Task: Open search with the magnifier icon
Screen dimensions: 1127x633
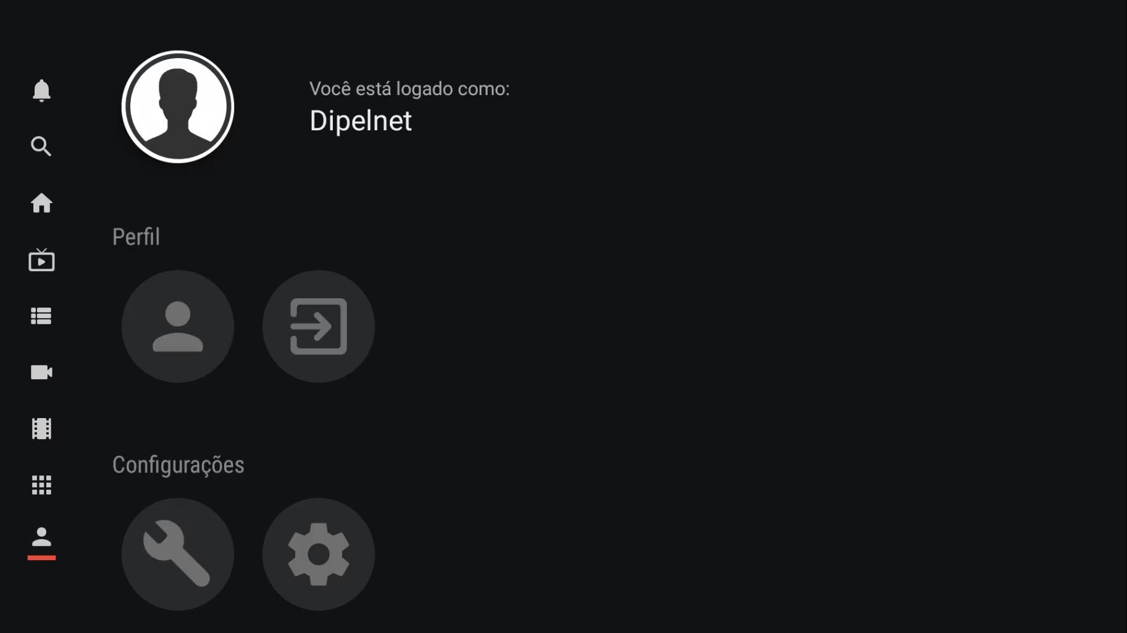Action: point(41,146)
